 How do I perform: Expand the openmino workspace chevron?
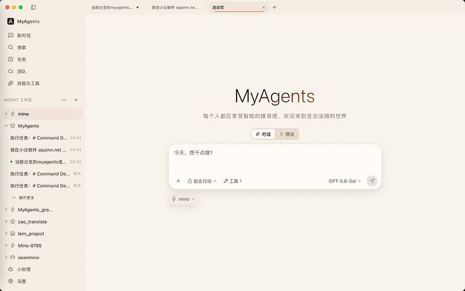point(6,257)
